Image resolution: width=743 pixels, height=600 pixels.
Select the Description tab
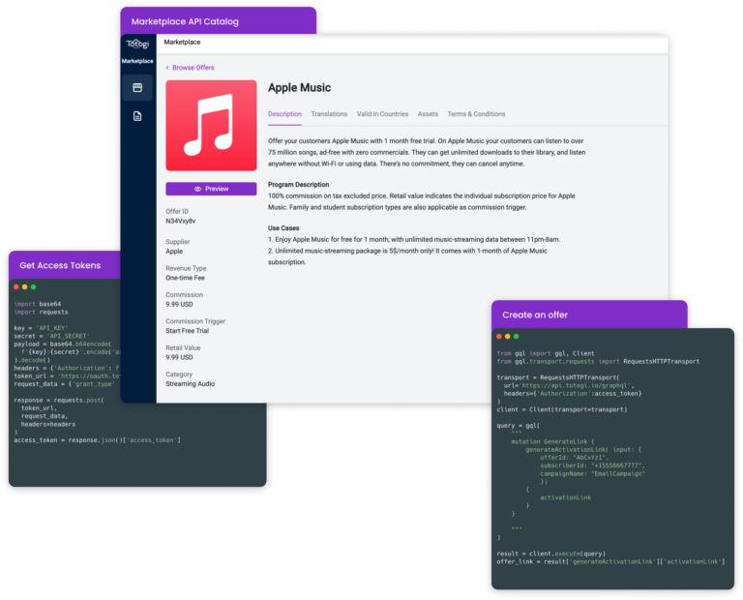click(x=284, y=114)
